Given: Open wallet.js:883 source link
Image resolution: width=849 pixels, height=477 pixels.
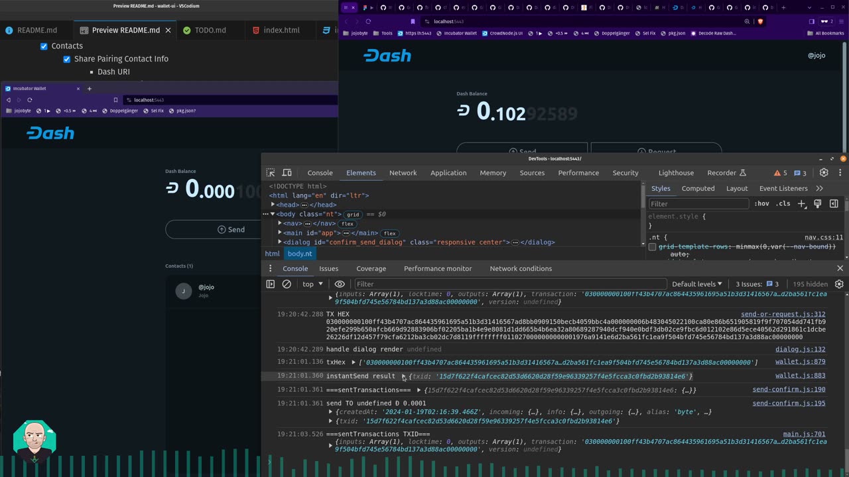Looking at the screenshot, I should (x=801, y=376).
